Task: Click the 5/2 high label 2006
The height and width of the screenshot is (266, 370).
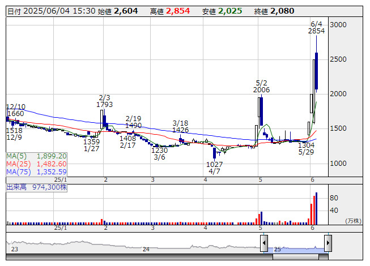Action: click(261, 90)
